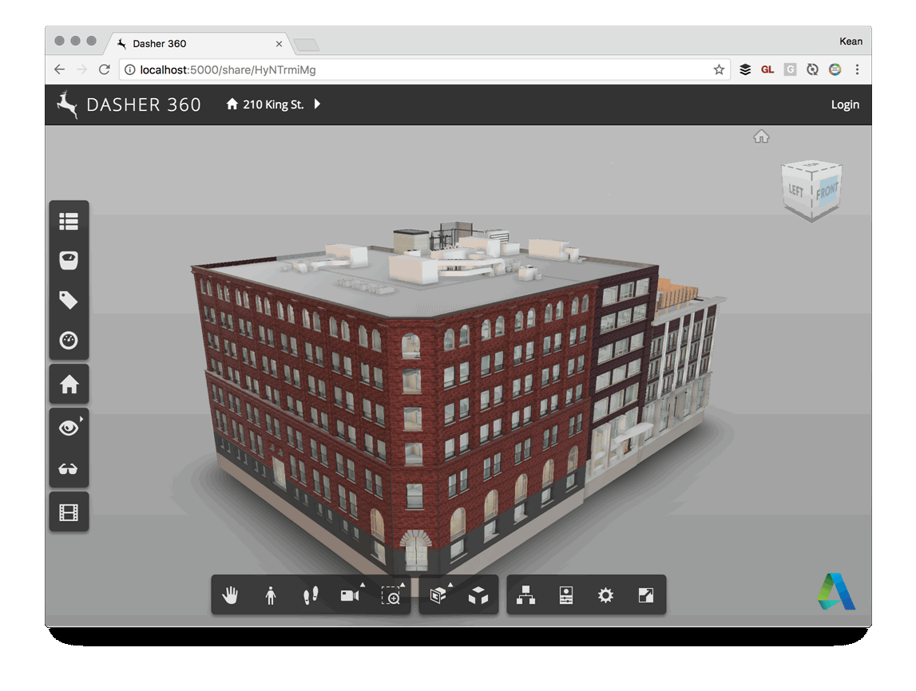Click the film strip icon in sidebar
The width and height of the screenshot is (916, 691).
69,512
